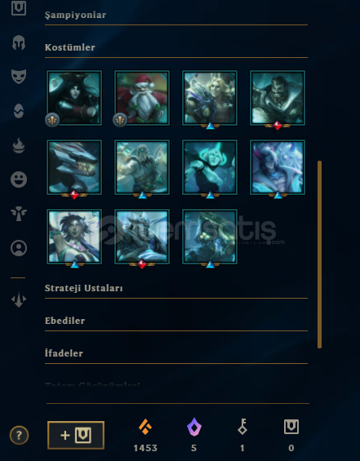
Task: Click the vertical gold scrollbar
Action: (319, 255)
